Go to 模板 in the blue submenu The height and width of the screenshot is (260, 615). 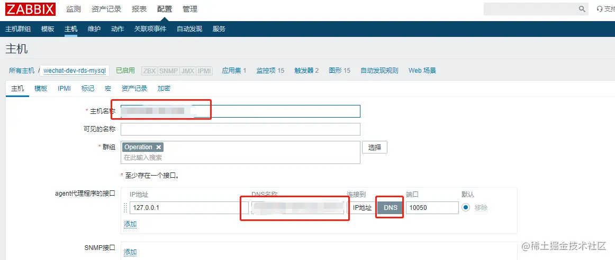[48, 29]
